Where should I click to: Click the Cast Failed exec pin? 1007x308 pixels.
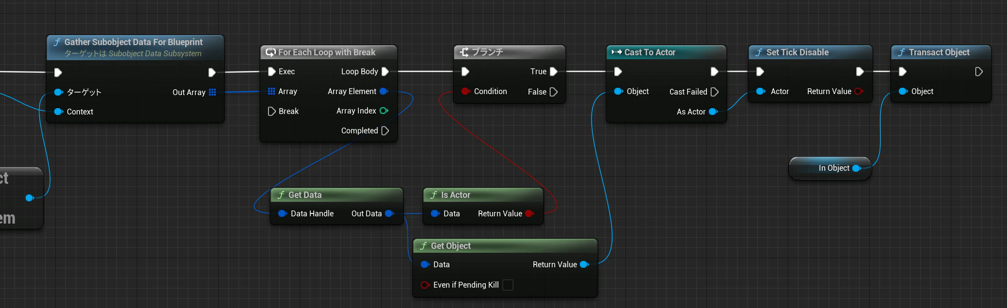[x=714, y=92]
